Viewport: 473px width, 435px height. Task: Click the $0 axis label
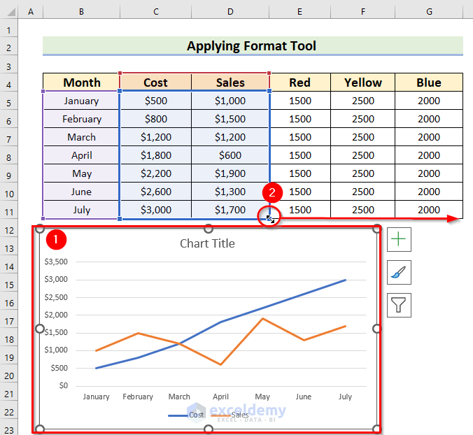point(64,385)
